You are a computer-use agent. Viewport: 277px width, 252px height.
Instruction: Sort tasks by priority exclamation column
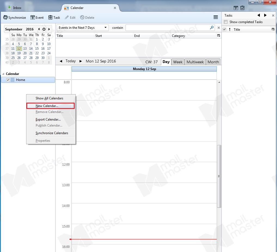(230, 29)
